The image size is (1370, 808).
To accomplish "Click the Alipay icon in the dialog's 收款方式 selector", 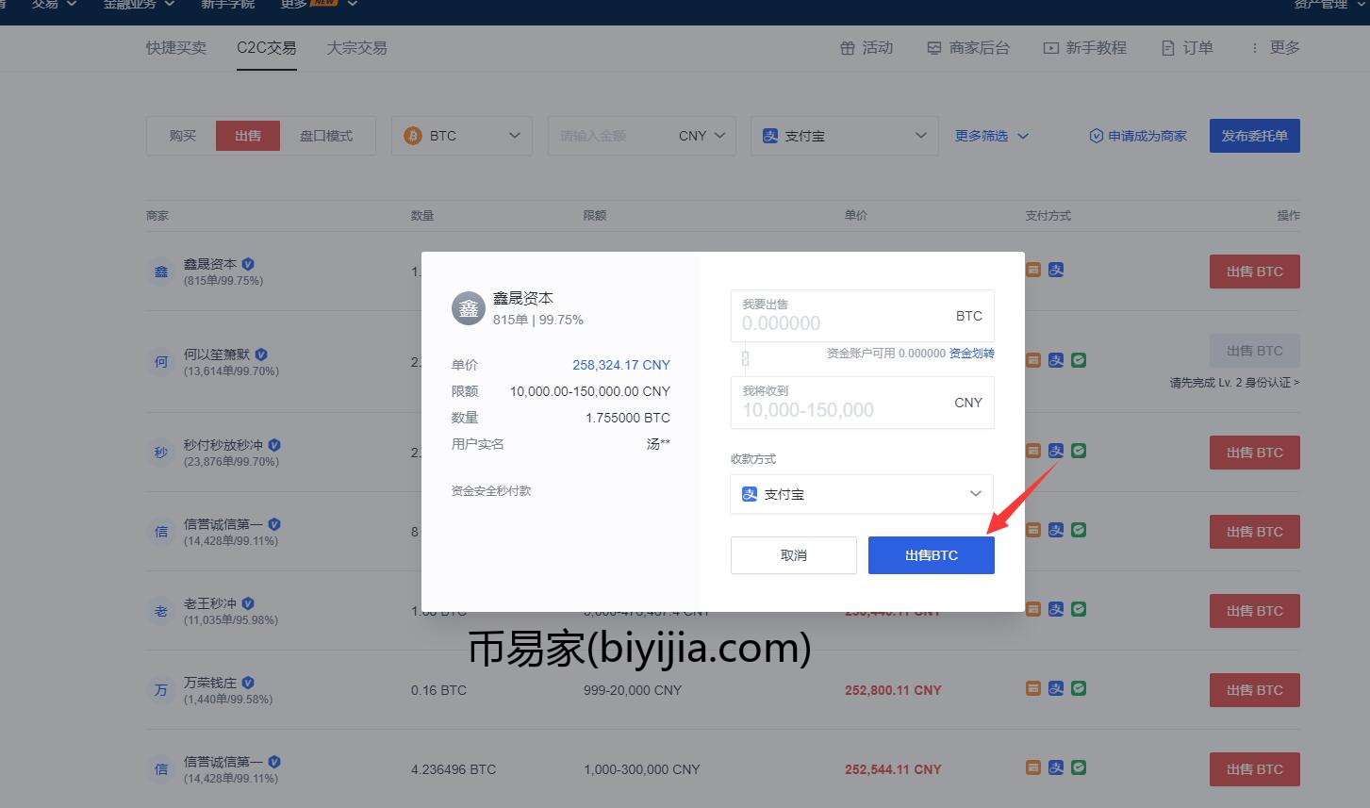I will tap(750, 494).
